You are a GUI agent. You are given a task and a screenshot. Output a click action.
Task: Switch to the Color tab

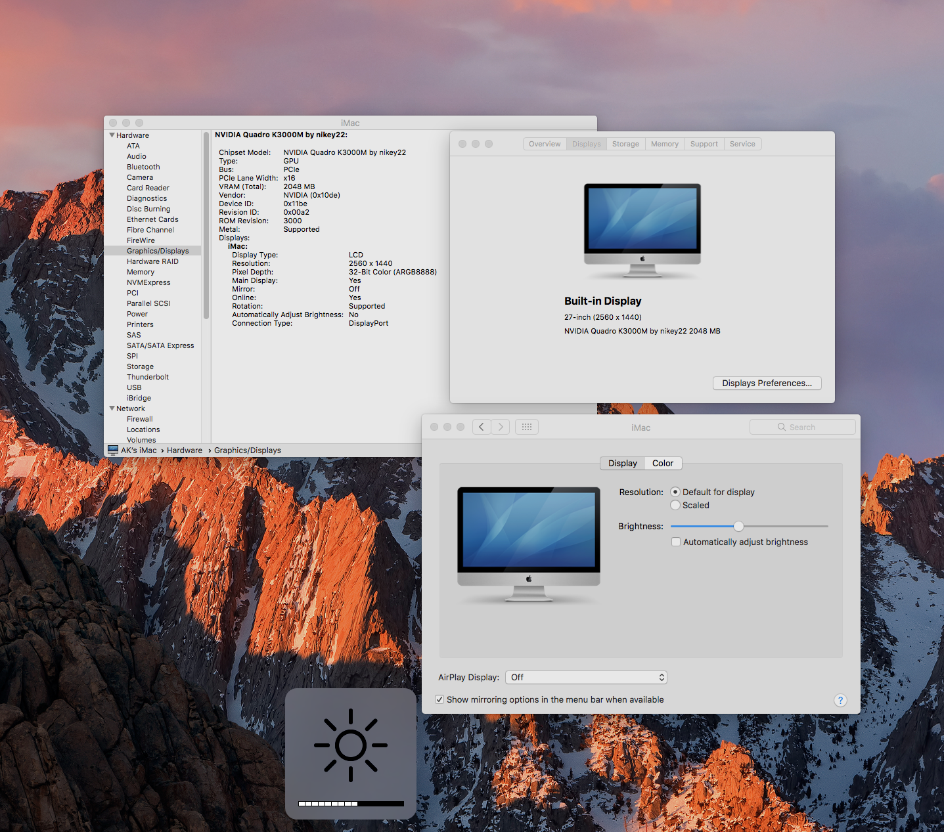coord(663,463)
